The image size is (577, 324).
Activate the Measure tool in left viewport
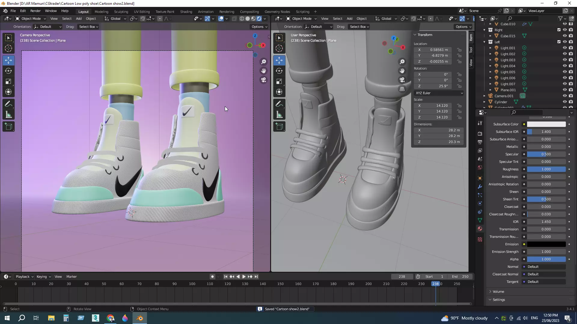click(x=8, y=115)
